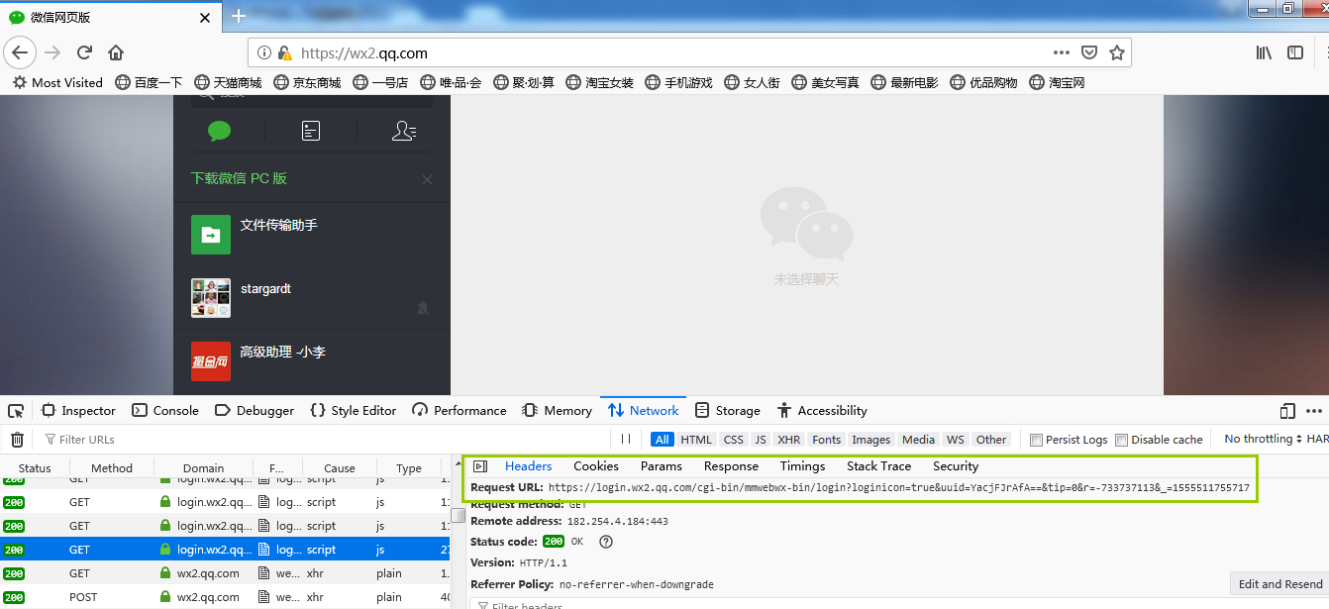Bookmark this page with star icon
This screenshot has height=609, width=1329.
(x=1117, y=52)
